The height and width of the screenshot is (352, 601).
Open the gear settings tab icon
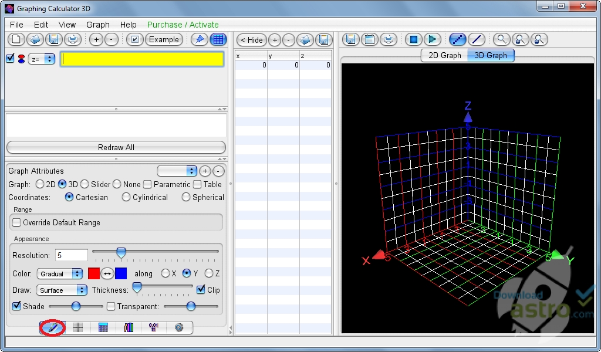179,327
